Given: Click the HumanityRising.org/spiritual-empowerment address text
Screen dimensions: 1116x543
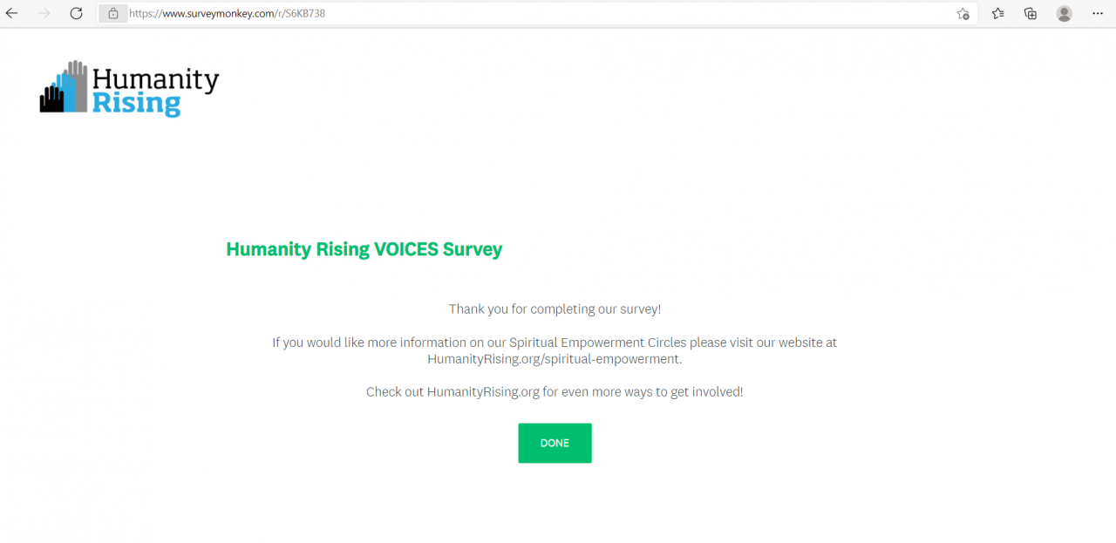Looking at the screenshot, I should [554, 358].
